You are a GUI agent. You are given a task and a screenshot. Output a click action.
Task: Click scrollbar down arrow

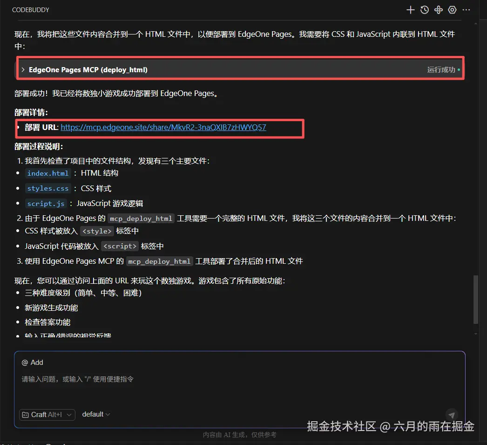point(475,334)
